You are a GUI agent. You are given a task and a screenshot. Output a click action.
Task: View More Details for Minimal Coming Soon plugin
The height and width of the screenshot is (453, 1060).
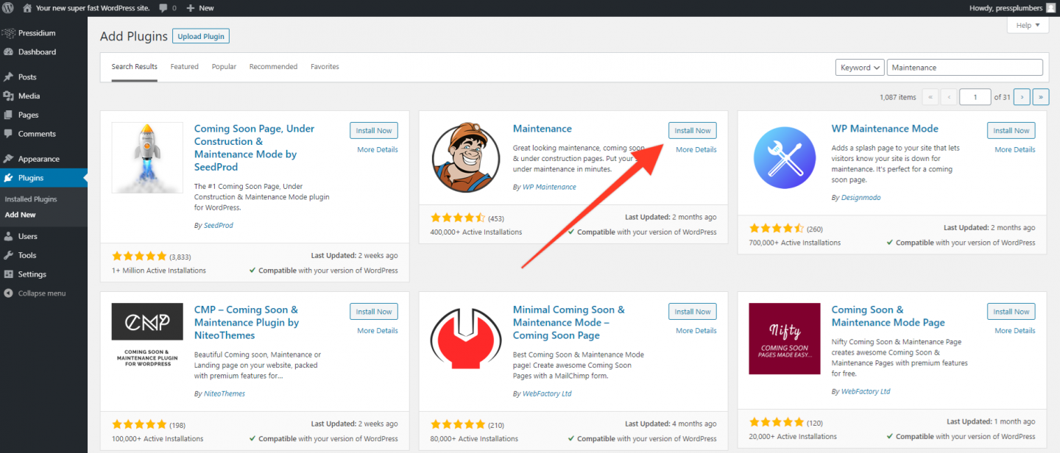click(x=696, y=331)
